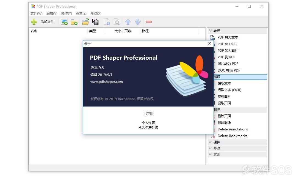The width and height of the screenshot is (296, 178).
Task: Click the 个人许可 license text
Action: [148, 123]
